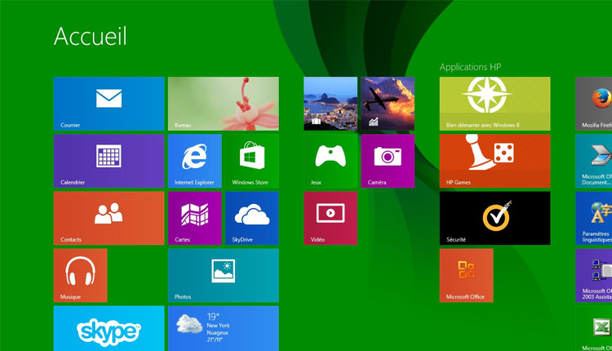Image resolution: width=612 pixels, height=351 pixels.
Task: Launch the Microsoft Office Excel tile
Action: tap(594, 328)
